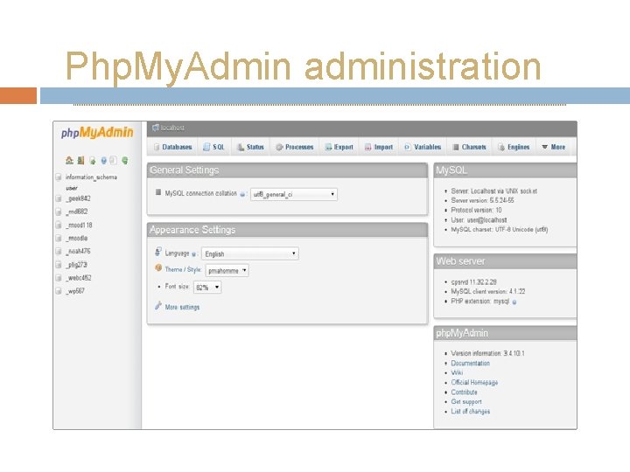Click database icon beside _mood118
The height and width of the screenshot is (472, 630).
click(59, 225)
